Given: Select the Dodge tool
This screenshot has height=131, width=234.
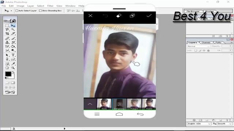Looking at the screenshot, I should (x=13, y=50).
